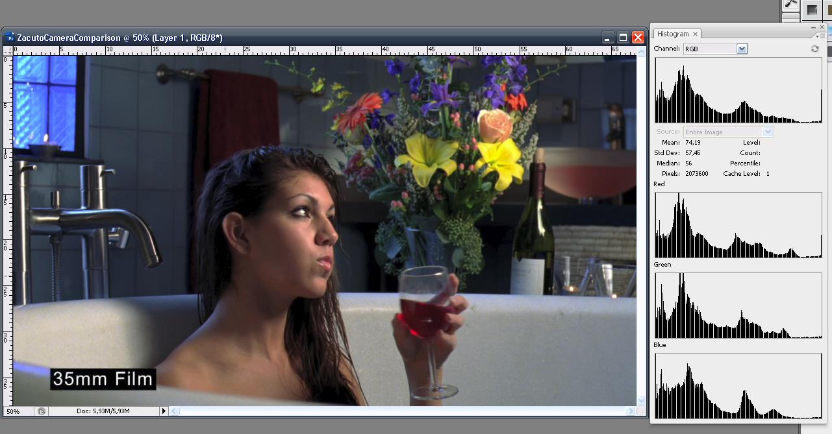Click the ruler origin corner box
This screenshot has width=832, height=434.
tap(7, 49)
